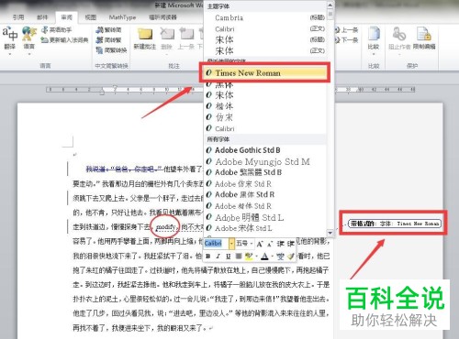This screenshot has width=459, height=339.
Task: Expand the font color dropdown arrow
Action: click(272, 257)
